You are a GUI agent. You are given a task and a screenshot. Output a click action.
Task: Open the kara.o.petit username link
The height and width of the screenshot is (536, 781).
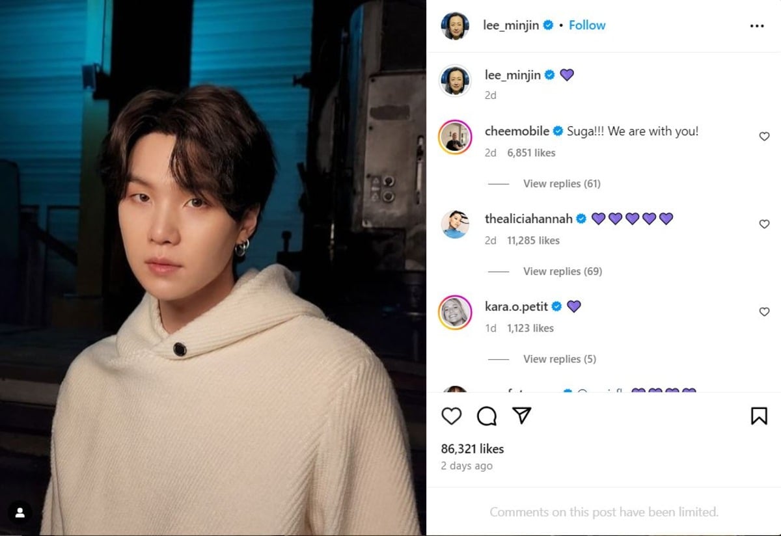[x=517, y=306]
